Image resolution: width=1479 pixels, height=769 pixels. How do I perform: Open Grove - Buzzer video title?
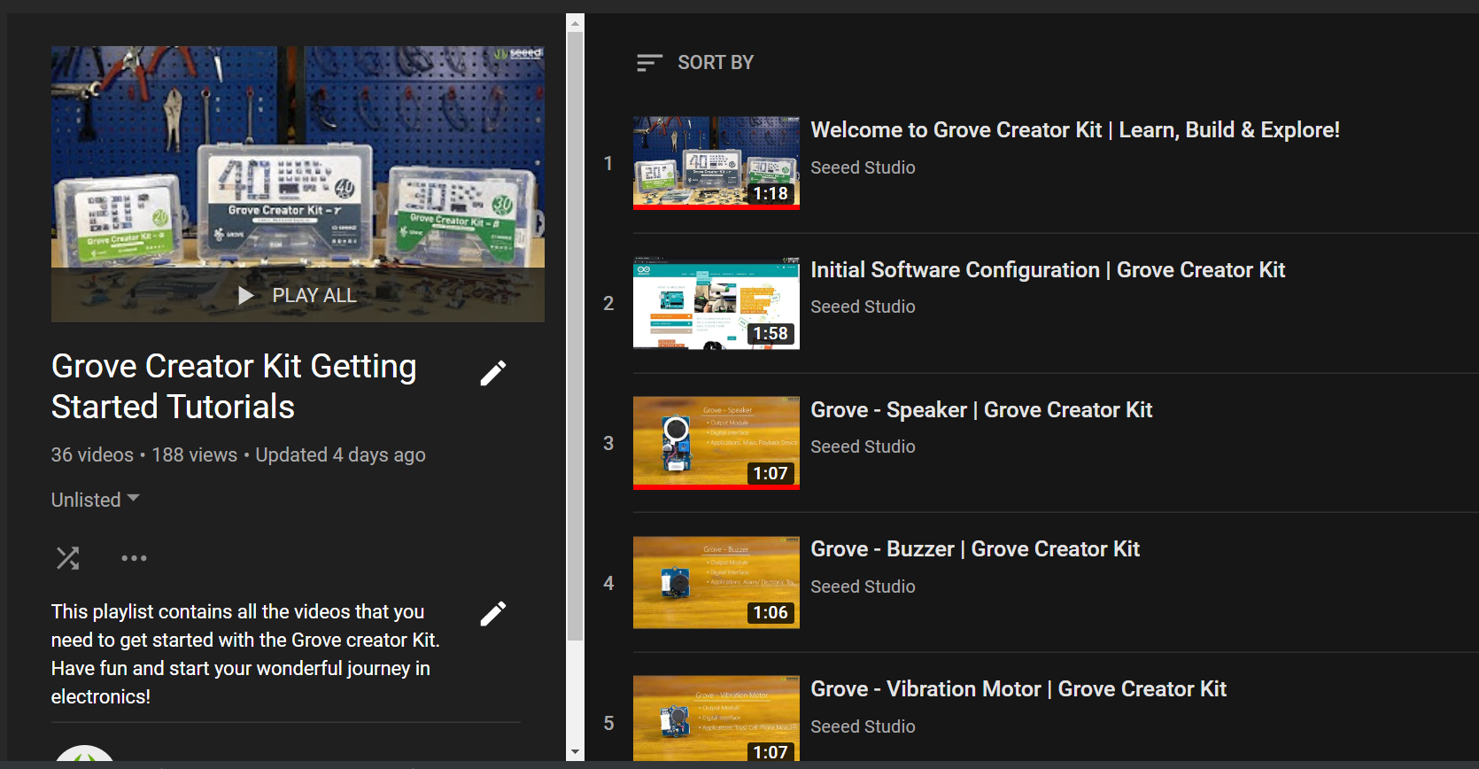[975, 549]
